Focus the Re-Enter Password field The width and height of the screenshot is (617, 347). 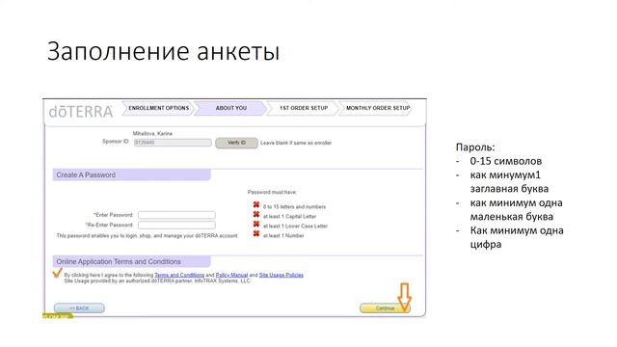click(x=176, y=225)
